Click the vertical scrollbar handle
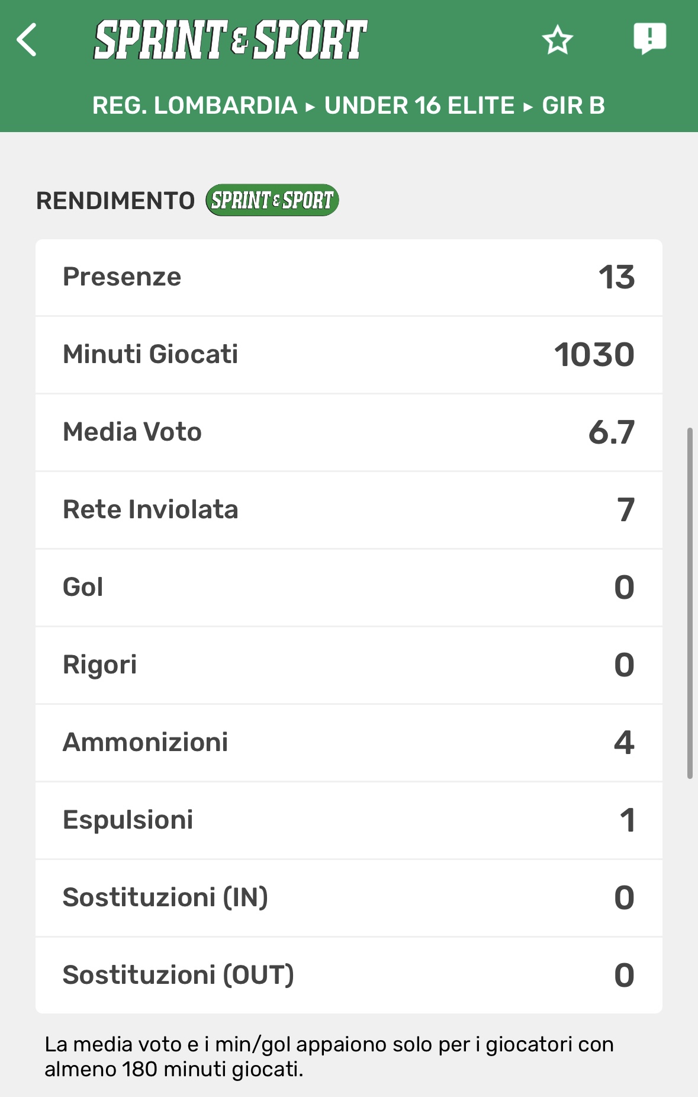Viewport: 698px width, 1097px height. [x=690, y=602]
